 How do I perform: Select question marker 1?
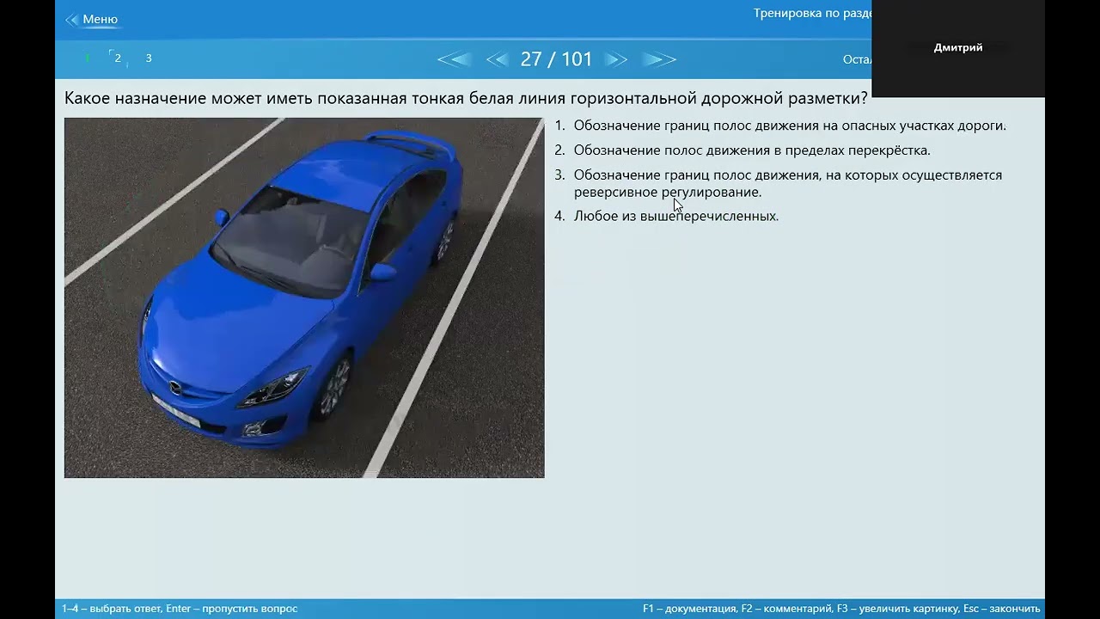[x=87, y=58]
